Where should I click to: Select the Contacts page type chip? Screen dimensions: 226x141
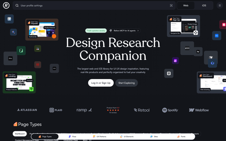(x=195, y=134)
